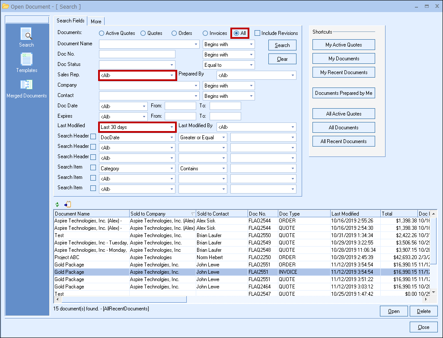Click the results list scroll-down arrow

click(434, 292)
